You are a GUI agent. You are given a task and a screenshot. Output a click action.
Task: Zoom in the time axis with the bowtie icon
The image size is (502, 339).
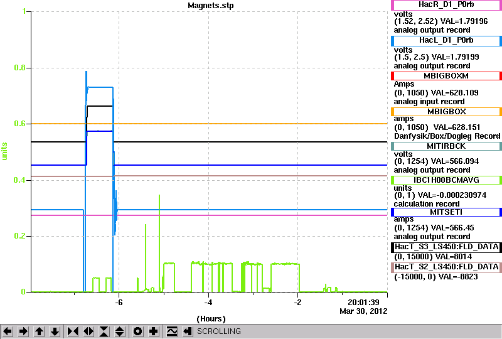pyautogui.click(x=73, y=331)
